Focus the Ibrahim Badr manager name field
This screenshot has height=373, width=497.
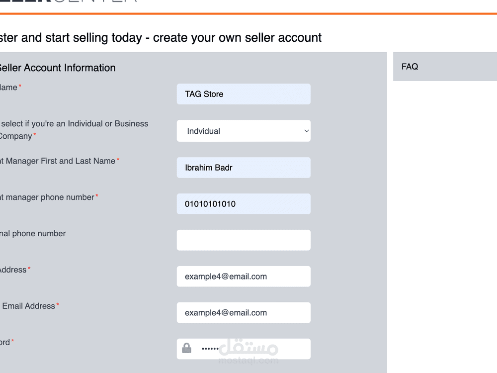point(244,168)
